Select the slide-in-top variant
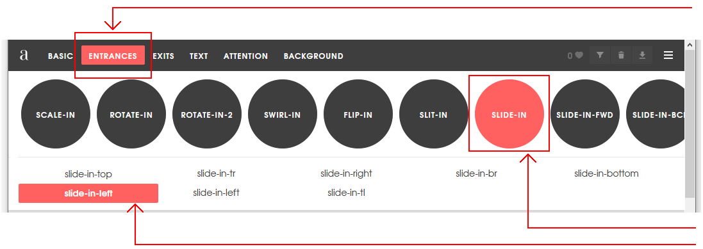Image resolution: width=703 pixels, height=249 pixels. [88, 173]
